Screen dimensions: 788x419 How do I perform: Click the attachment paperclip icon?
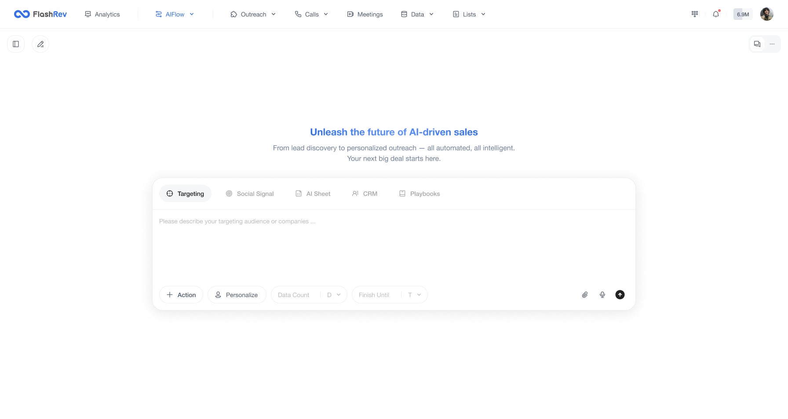pyautogui.click(x=585, y=295)
